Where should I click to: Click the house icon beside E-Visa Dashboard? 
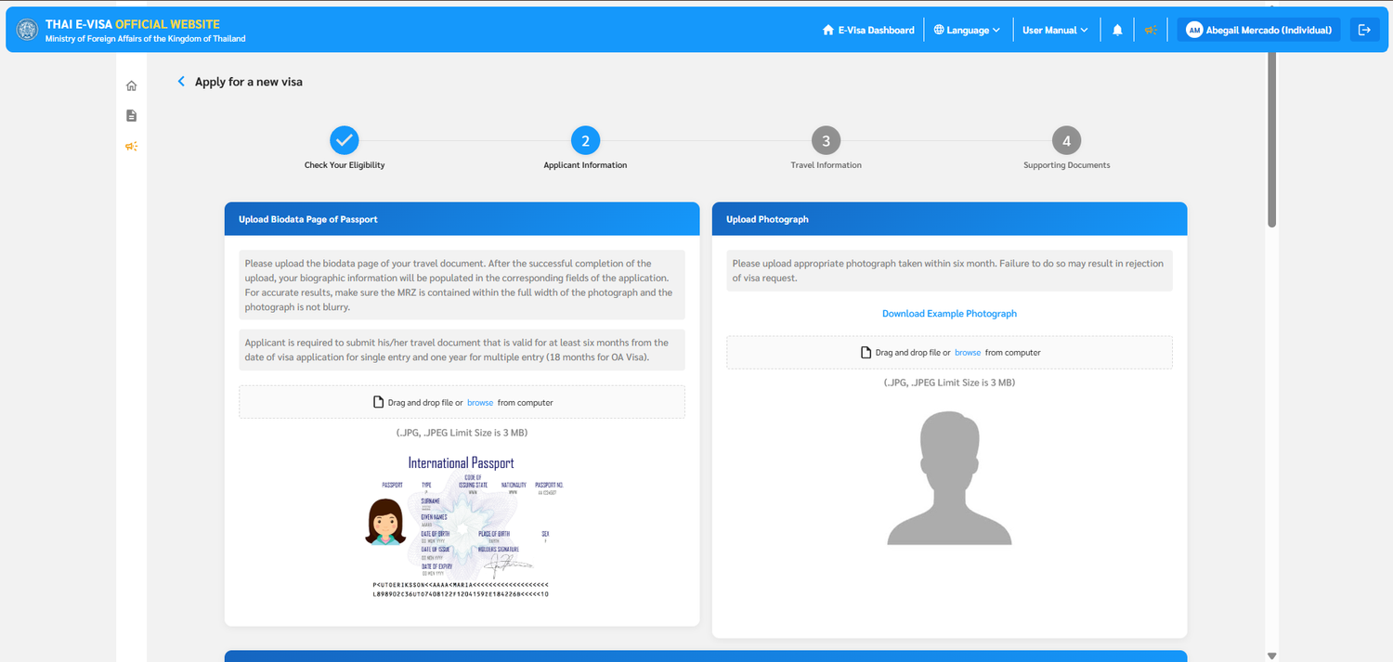coord(828,30)
